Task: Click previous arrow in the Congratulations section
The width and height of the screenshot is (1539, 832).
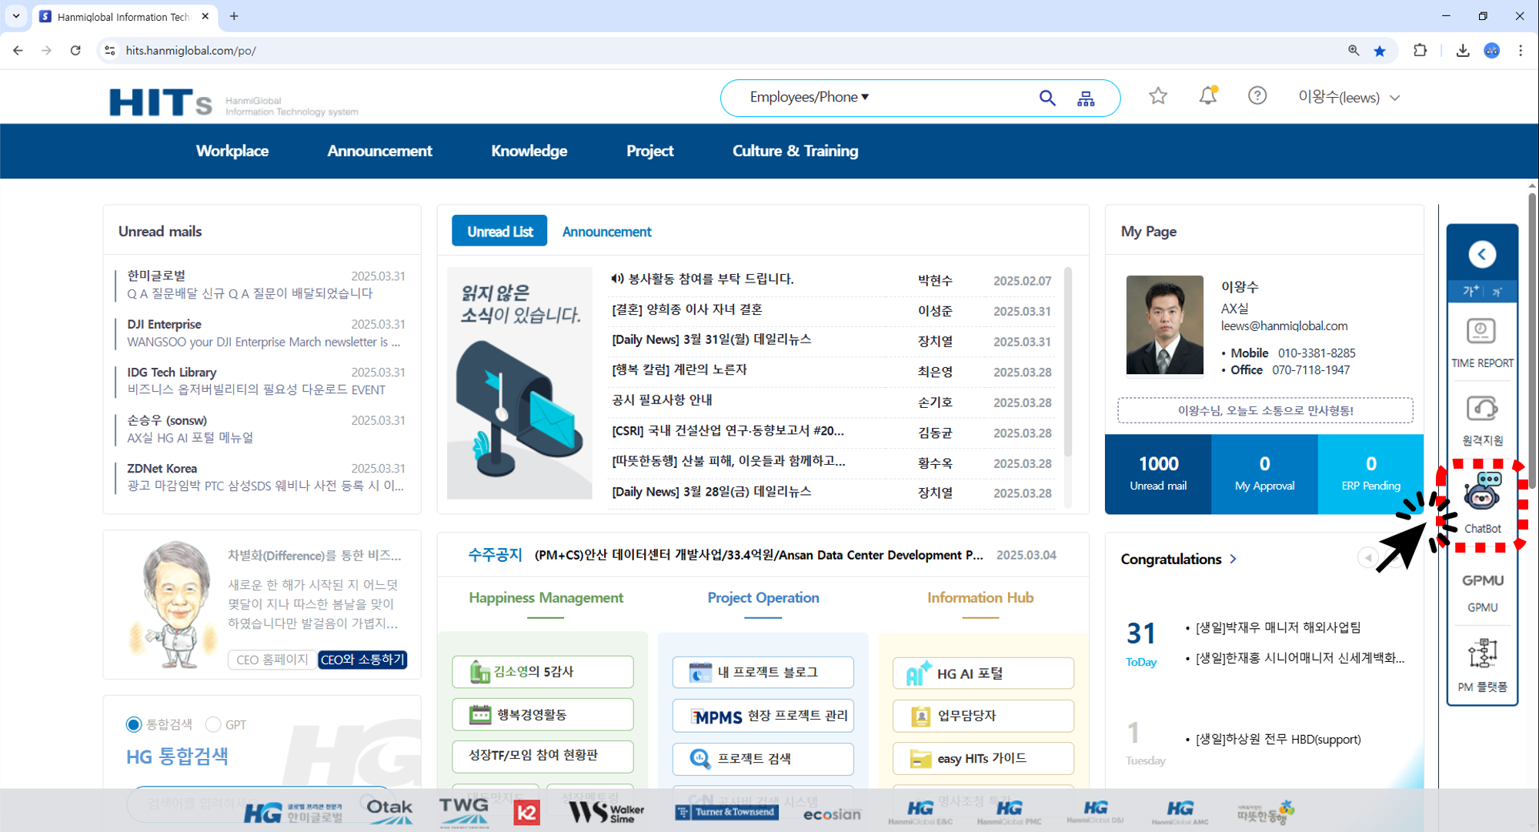Action: [x=1368, y=558]
